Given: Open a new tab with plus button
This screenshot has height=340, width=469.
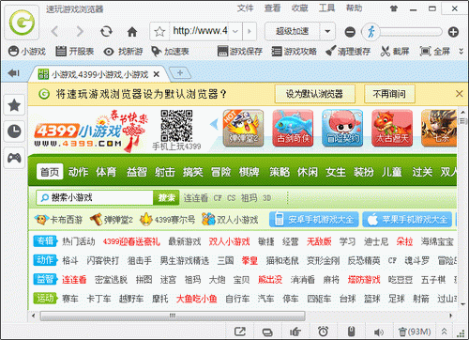Looking at the screenshot, I should click(x=180, y=73).
